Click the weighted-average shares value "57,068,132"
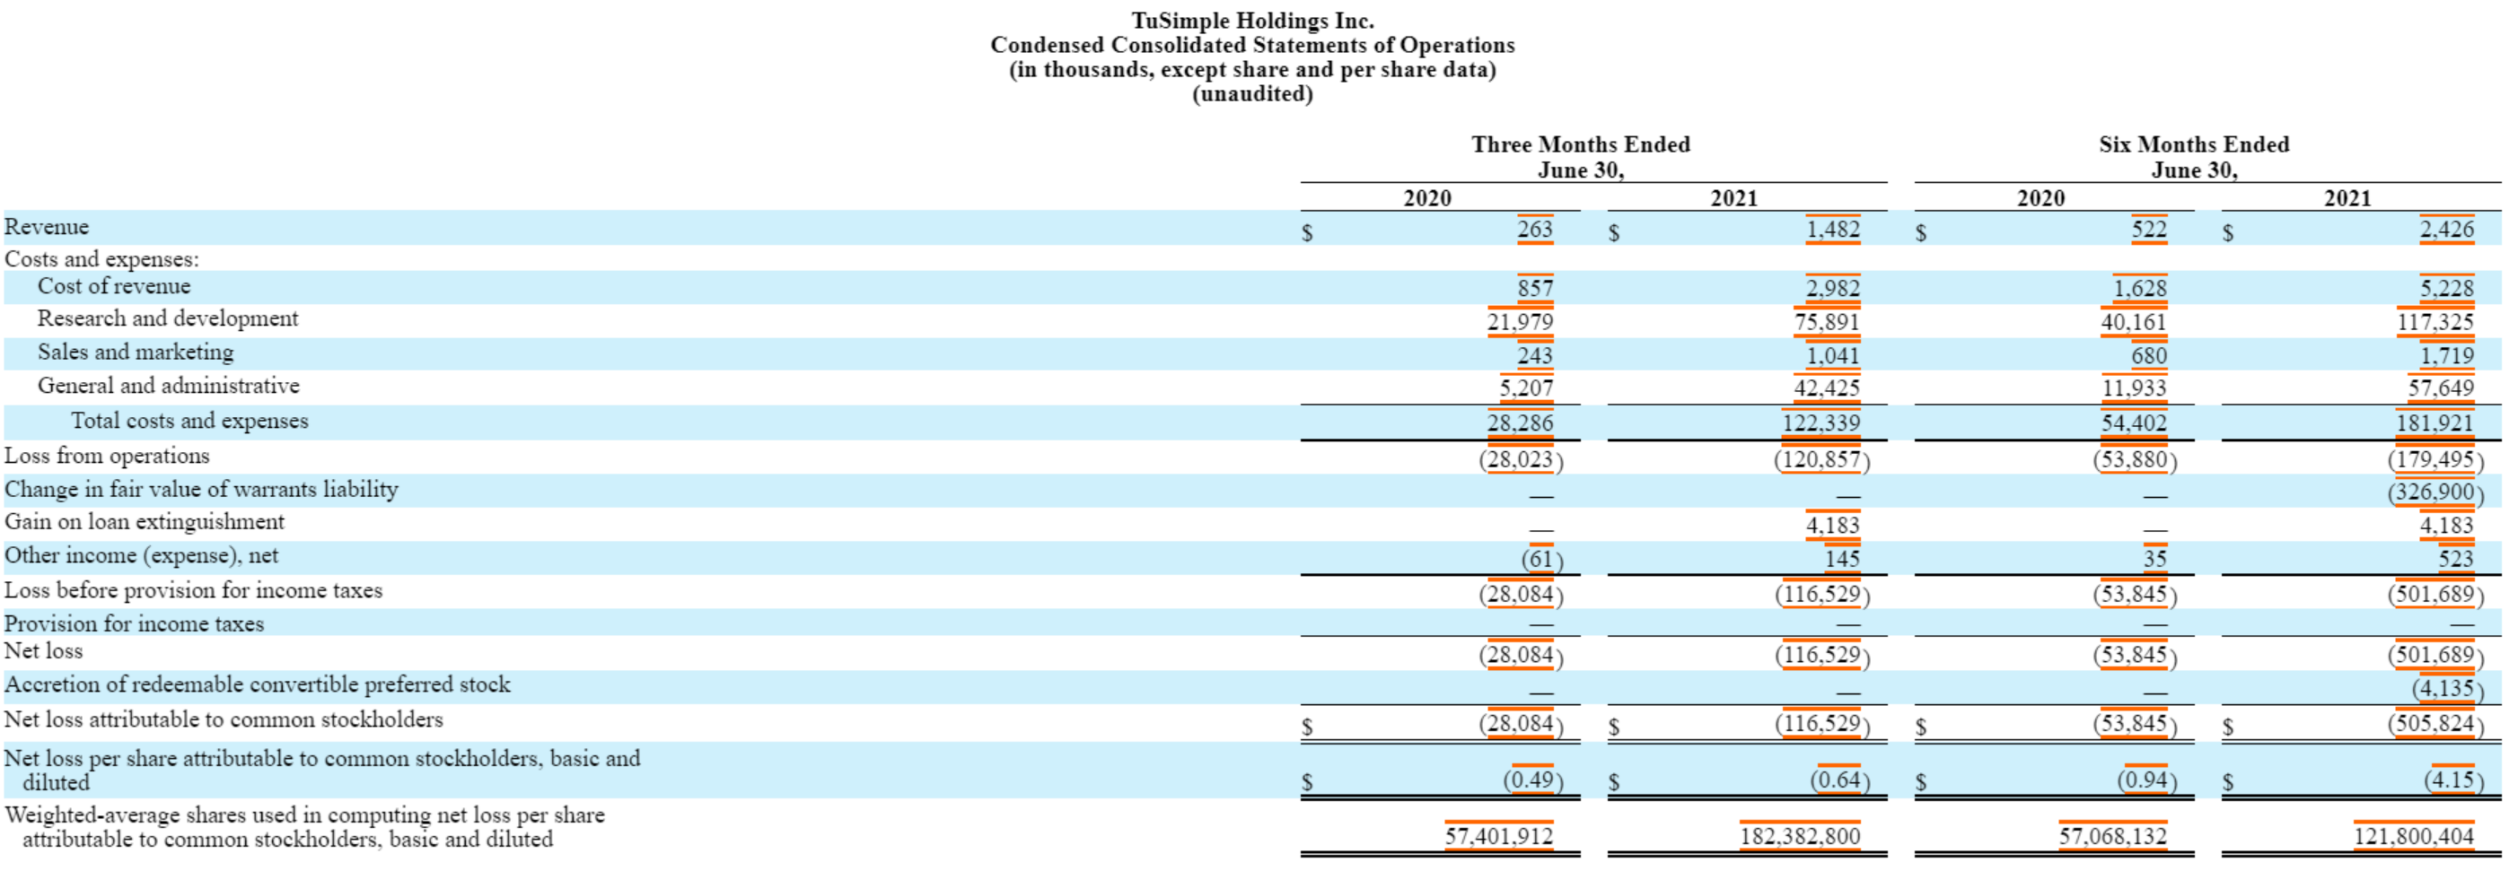2518x871 pixels. 2112,837
